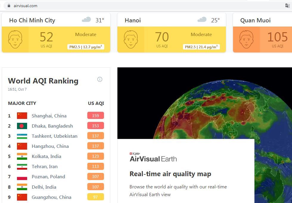Viewport: 292px width, 203px height.
Task: Click the Uzbekistan flag next to Tashkent
Action: click(x=22, y=136)
